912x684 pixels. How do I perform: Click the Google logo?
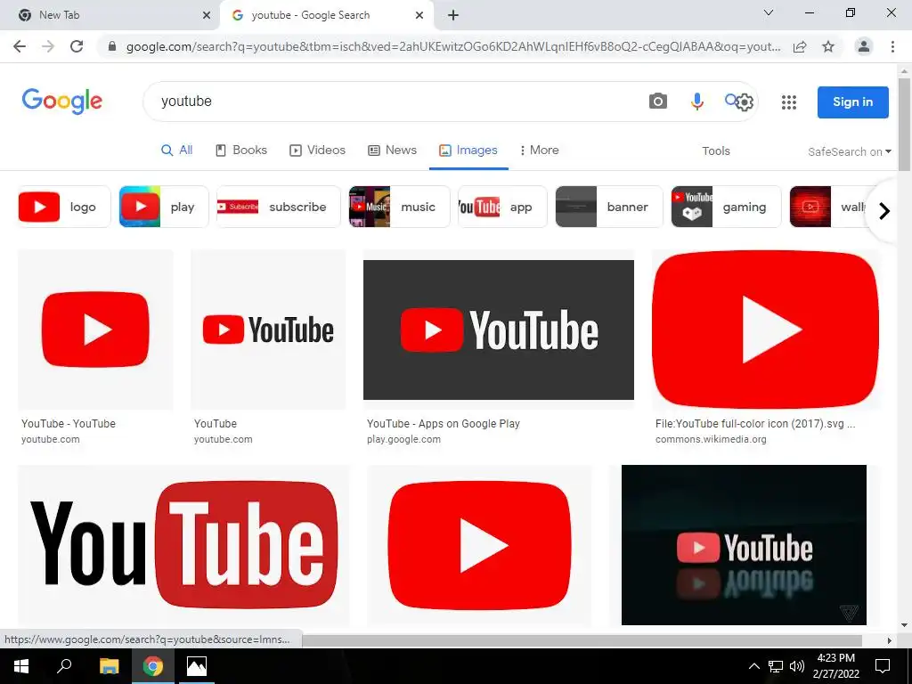click(62, 102)
